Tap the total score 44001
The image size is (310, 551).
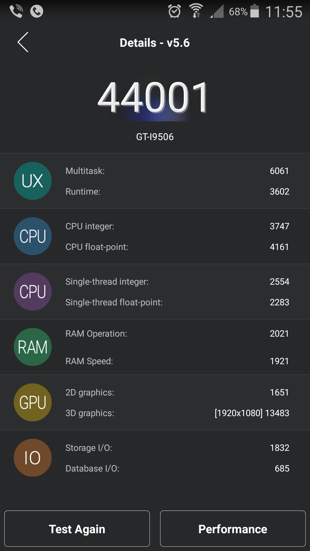(154, 98)
